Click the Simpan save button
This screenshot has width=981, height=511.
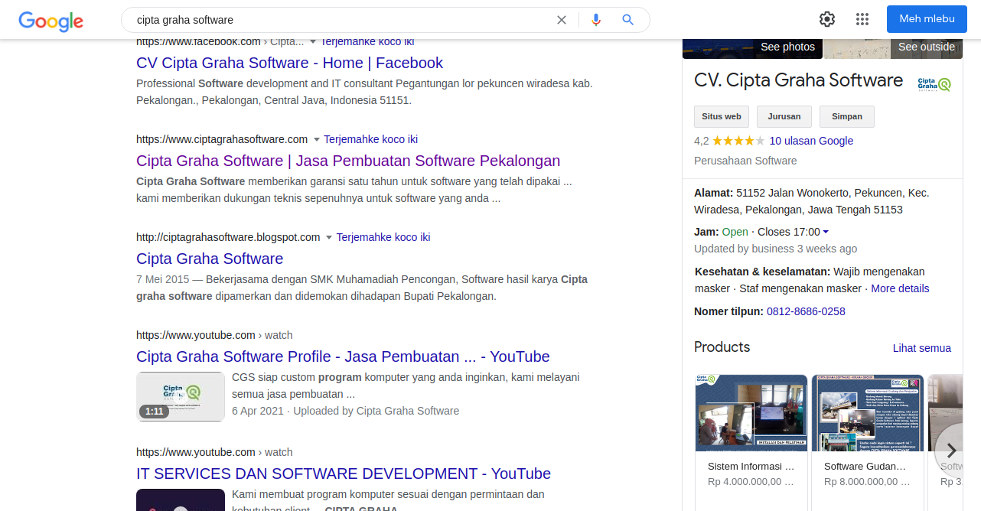(847, 116)
